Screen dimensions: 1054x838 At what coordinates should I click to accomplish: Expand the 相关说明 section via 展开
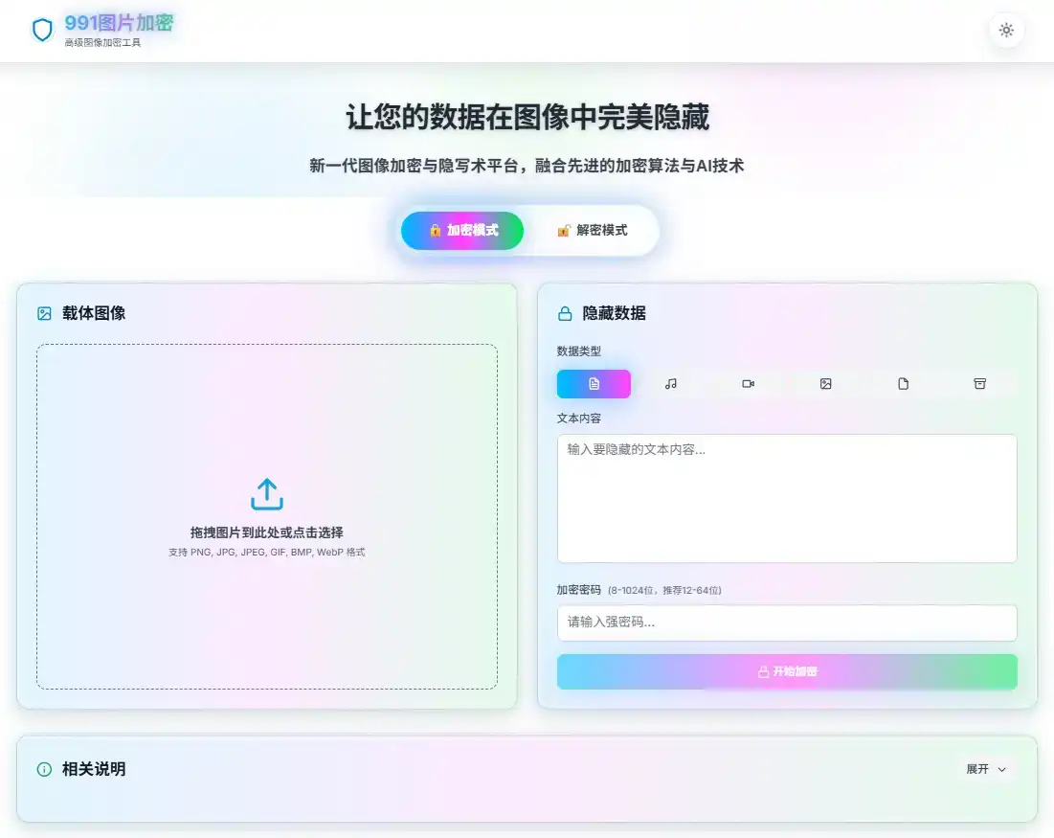pos(987,769)
